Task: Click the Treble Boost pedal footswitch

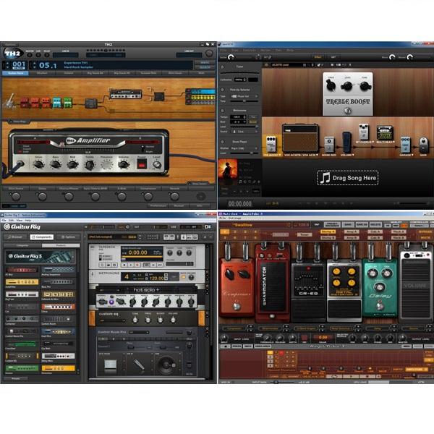Action: (x=348, y=111)
